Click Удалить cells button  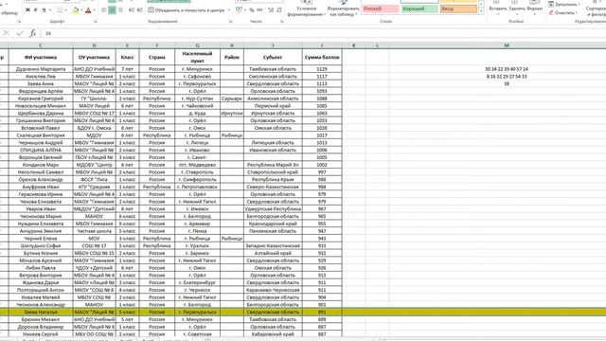pos(517,9)
